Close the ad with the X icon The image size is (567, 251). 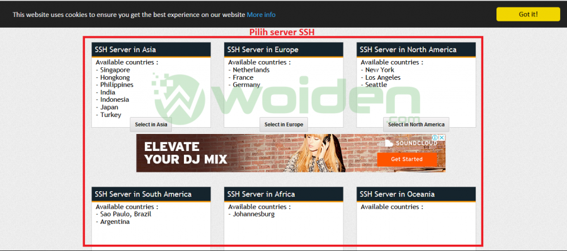442,138
